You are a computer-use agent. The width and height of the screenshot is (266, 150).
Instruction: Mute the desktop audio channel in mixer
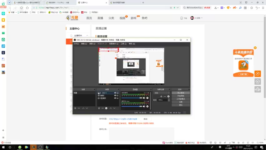coord(144,98)
